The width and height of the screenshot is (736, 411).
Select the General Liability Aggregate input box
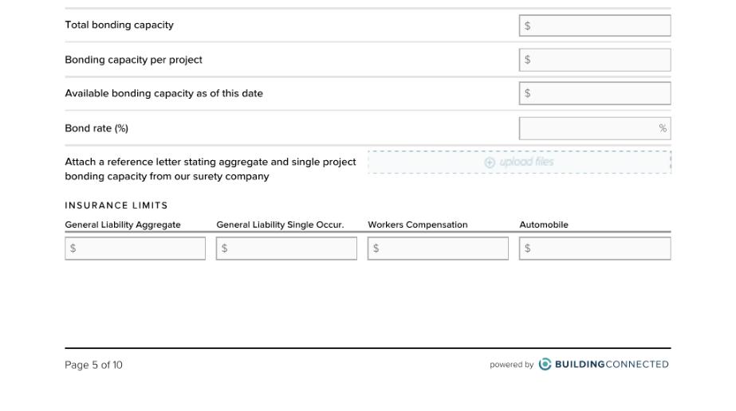point(136,249)
